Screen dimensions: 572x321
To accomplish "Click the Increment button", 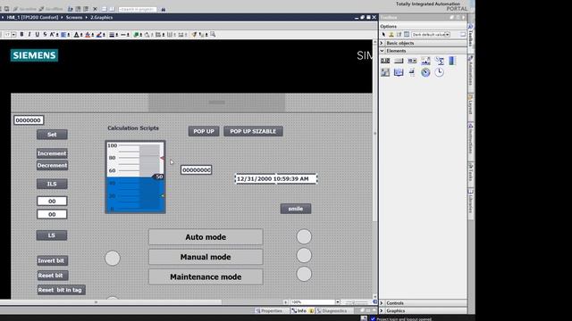I will coord(52,153).
